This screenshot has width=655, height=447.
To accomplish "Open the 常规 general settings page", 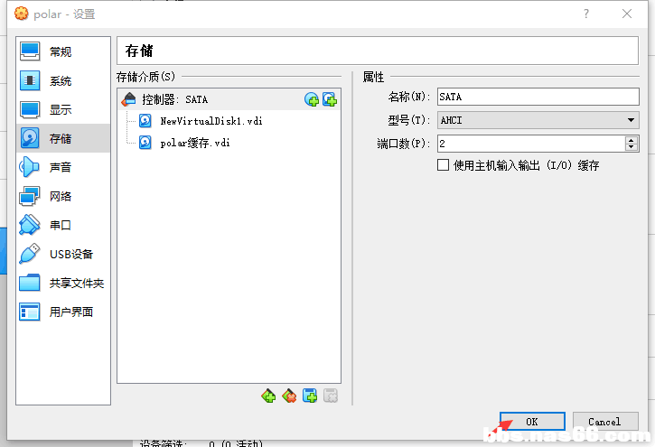I will (63, 51).
